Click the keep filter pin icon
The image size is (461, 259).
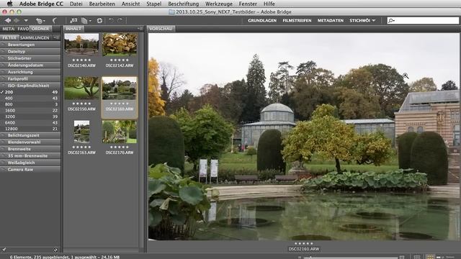point(4,250)
